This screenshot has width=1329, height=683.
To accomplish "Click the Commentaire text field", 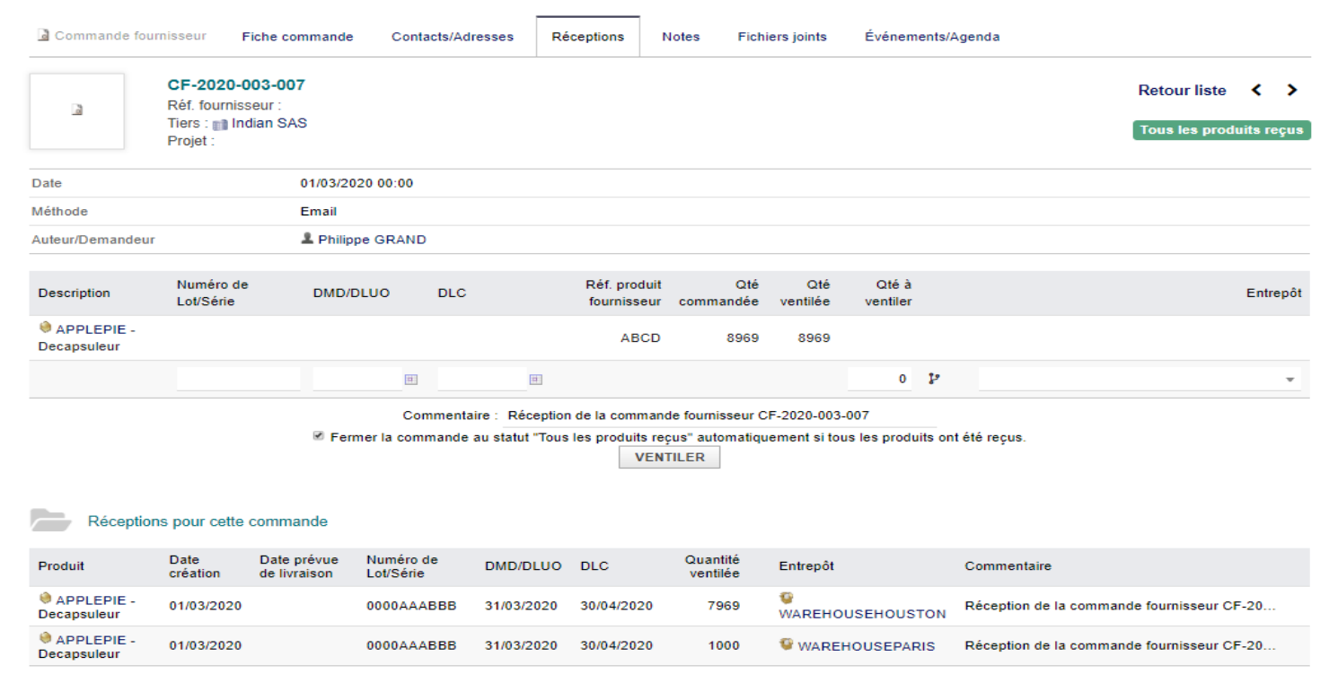I will [x=721, y=416].
